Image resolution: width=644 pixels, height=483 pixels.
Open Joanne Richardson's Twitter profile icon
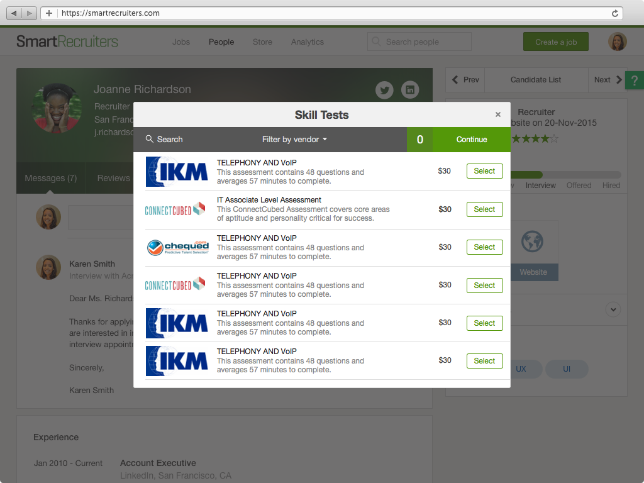click(x=384, y=89)
